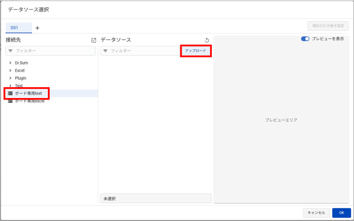
Task: Click the アップロード button
Action: pyautogui.click(x=196, y=51)
